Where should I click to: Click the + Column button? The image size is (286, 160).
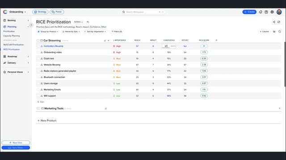pos(264,32)
